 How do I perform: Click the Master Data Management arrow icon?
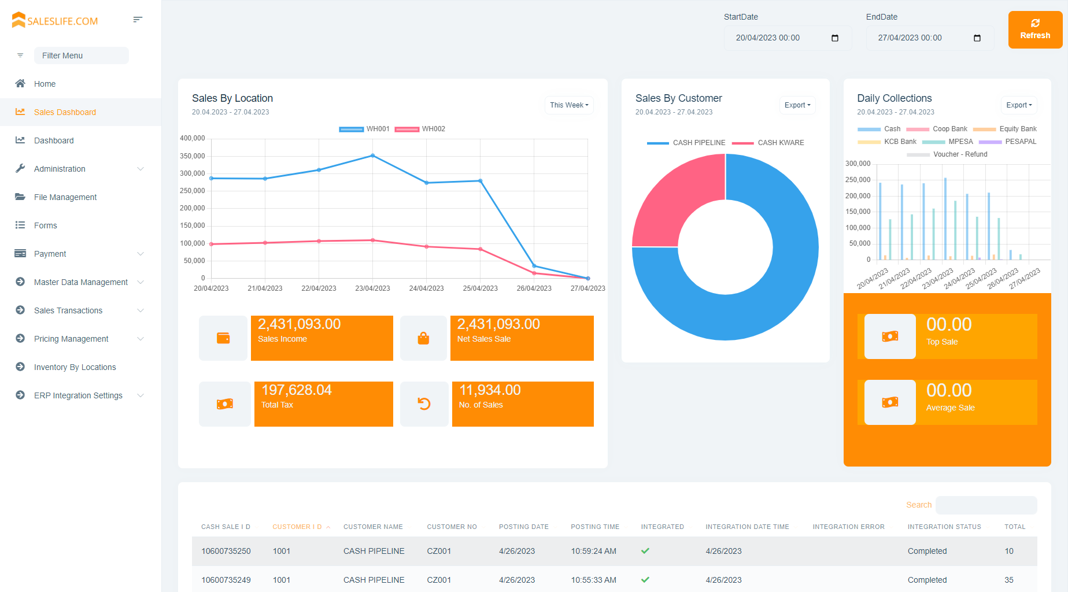pos(20,282)
